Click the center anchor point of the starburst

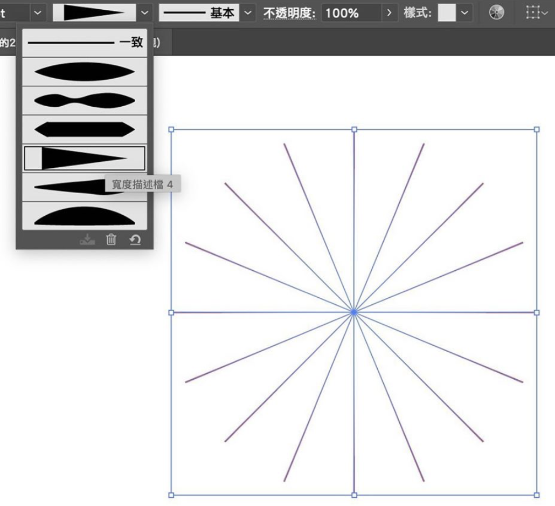pos(354,312)
